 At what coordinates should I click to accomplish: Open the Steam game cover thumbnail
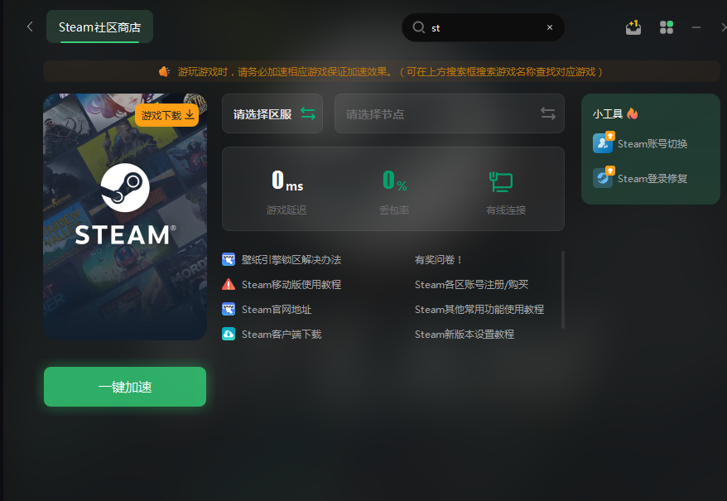[125, 217]
